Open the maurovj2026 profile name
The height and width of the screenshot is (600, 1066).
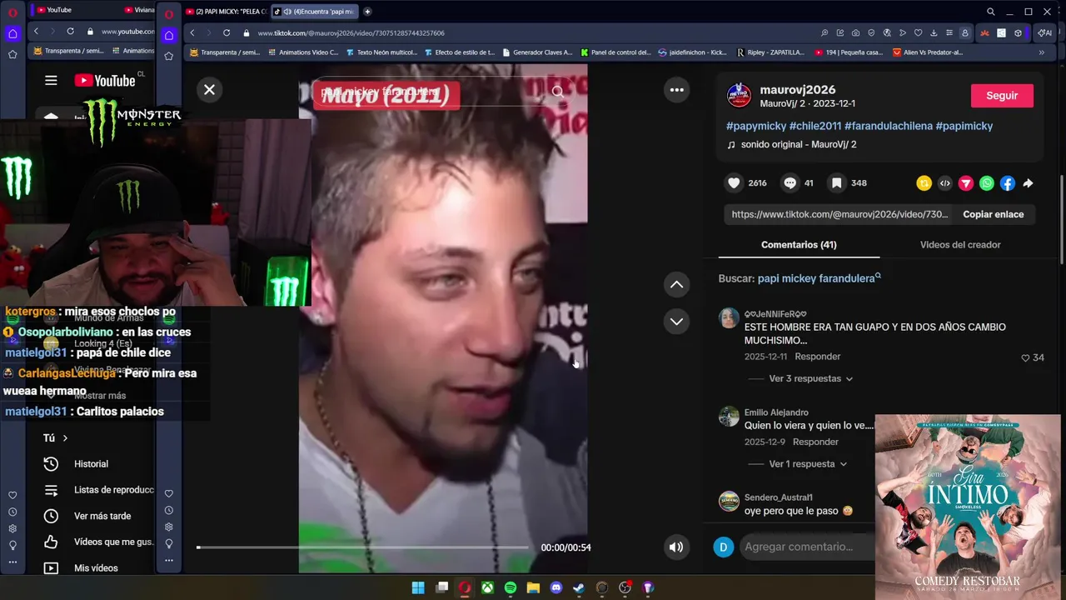(797, 89)
